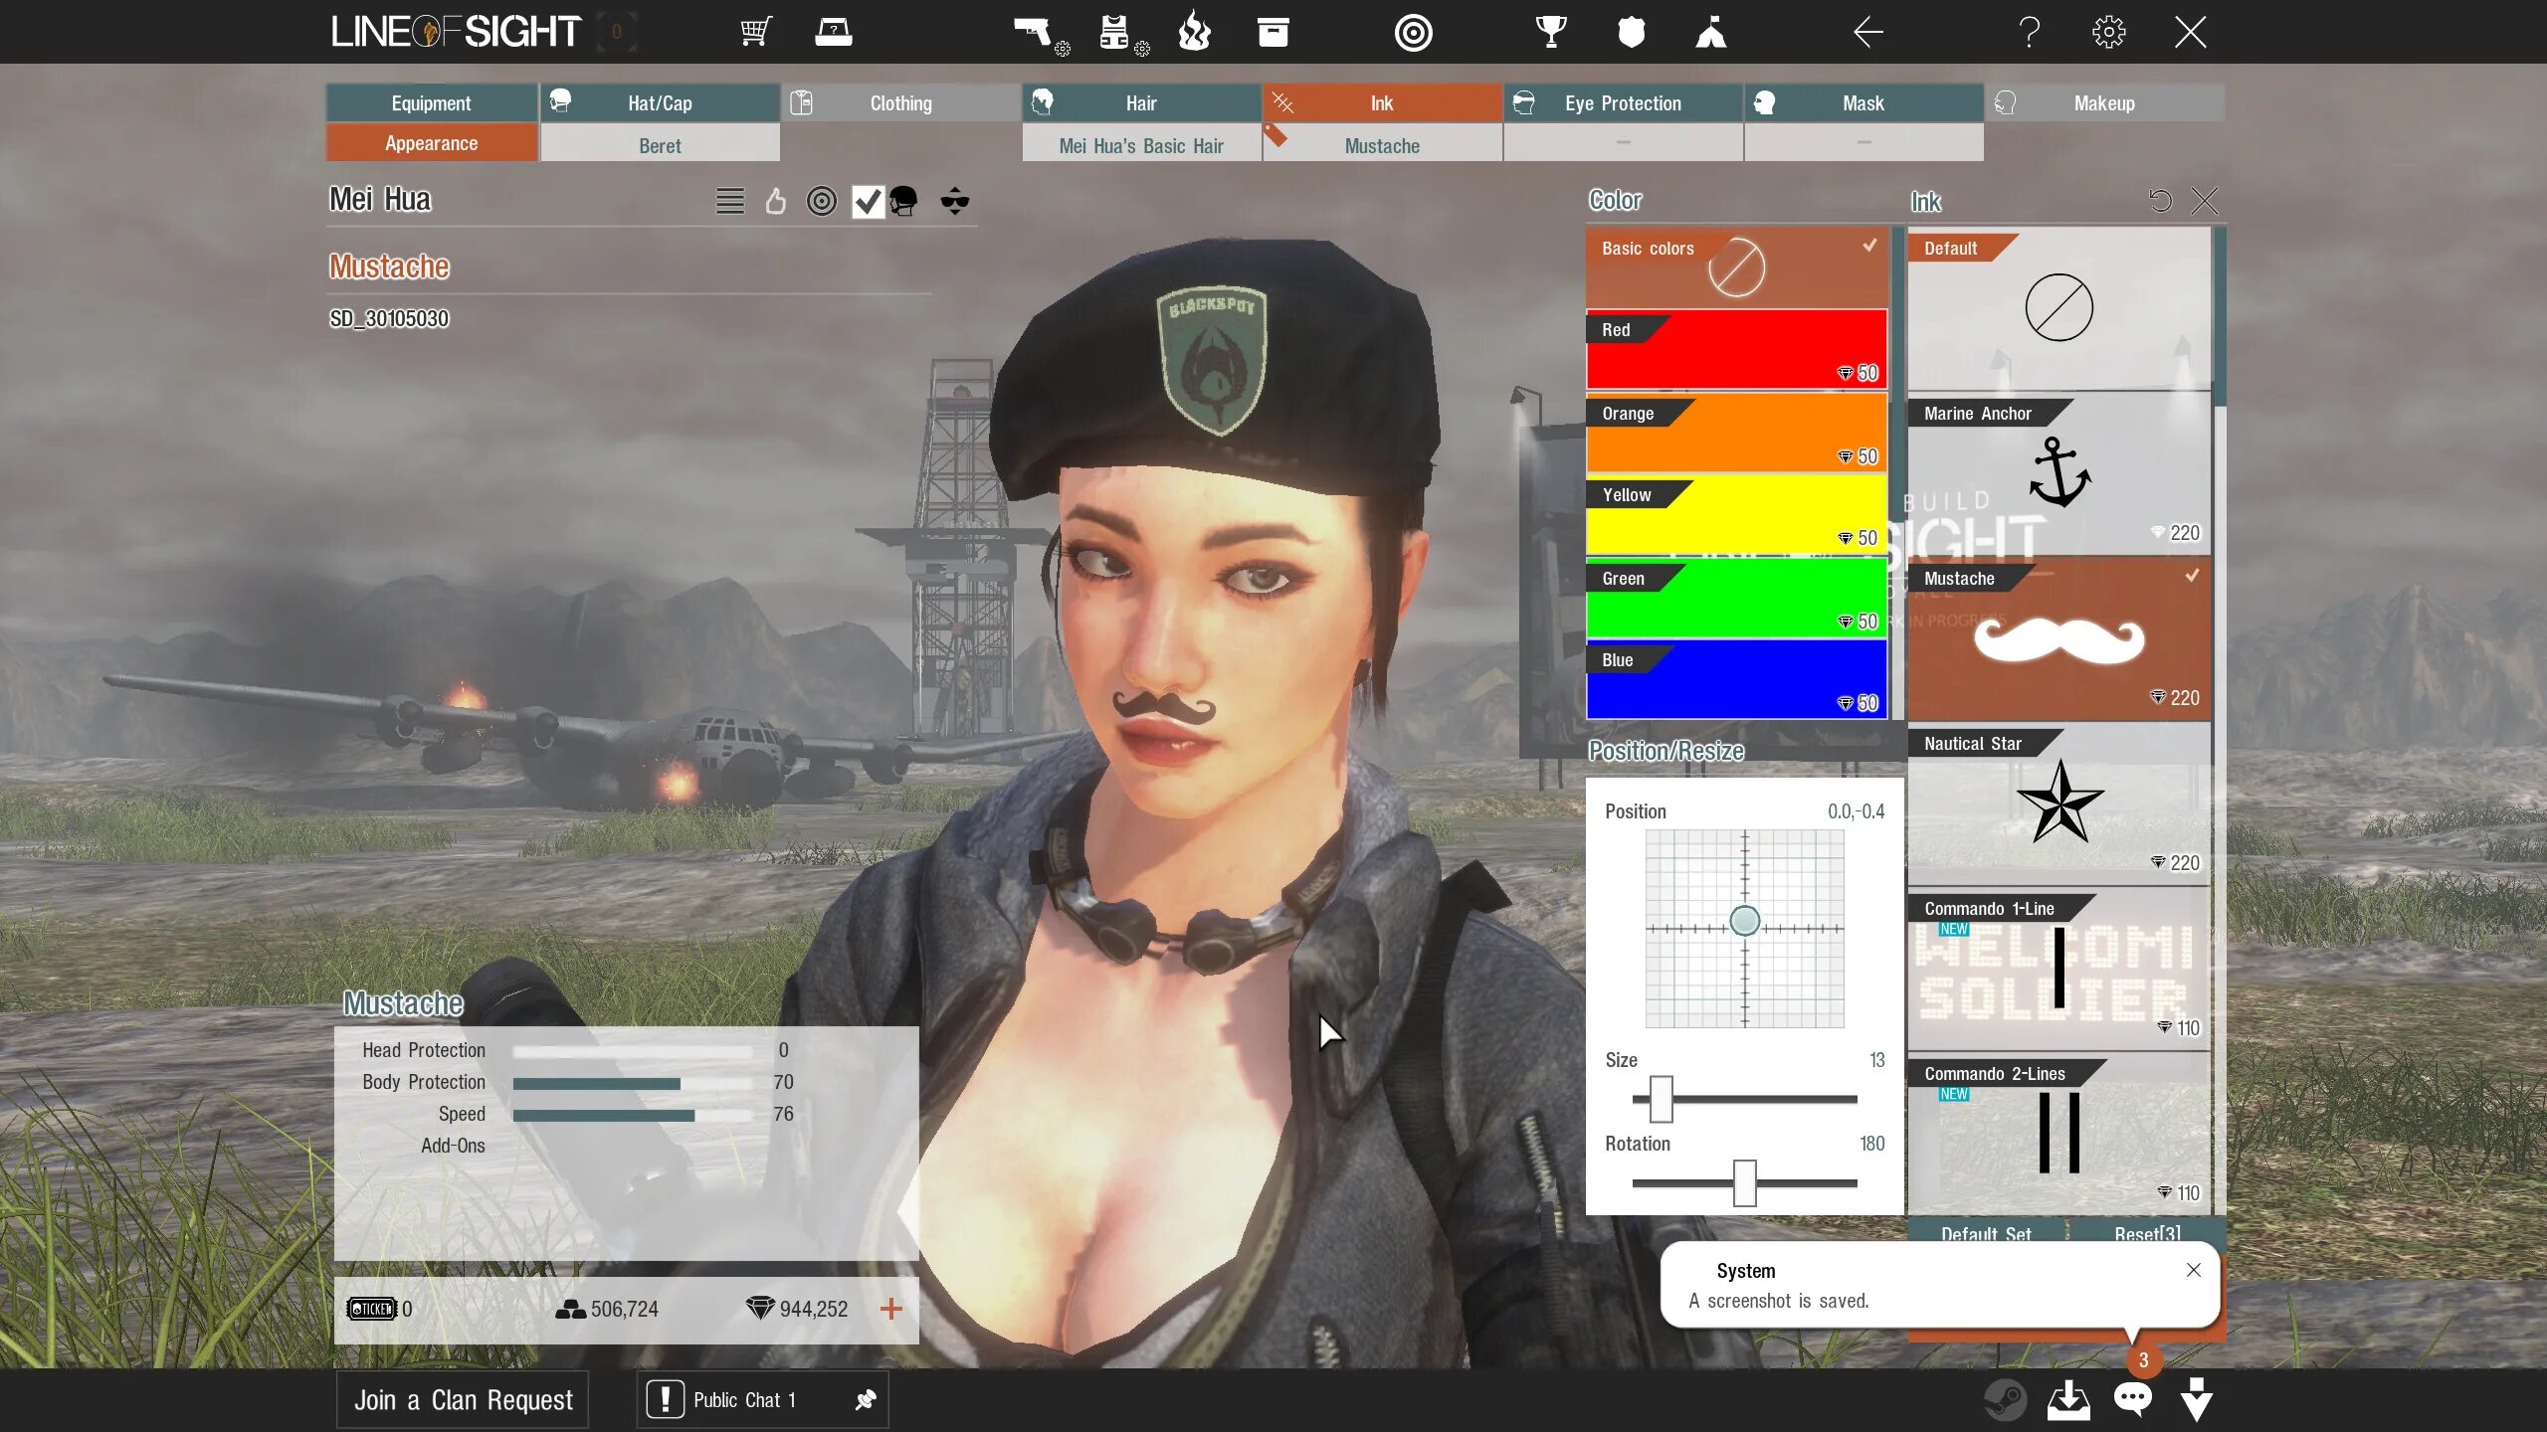Click the list lines icon beside Mei Hua
Viewport: 2547px width, 1432px height.
pos(730,201)
